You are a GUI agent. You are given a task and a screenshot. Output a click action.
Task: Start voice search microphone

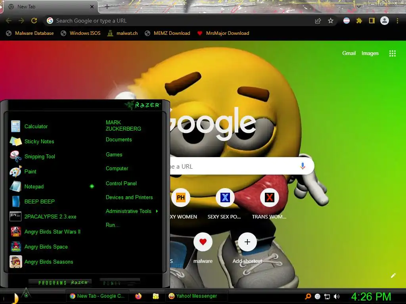pyautogui.click(x=303, y=166)
